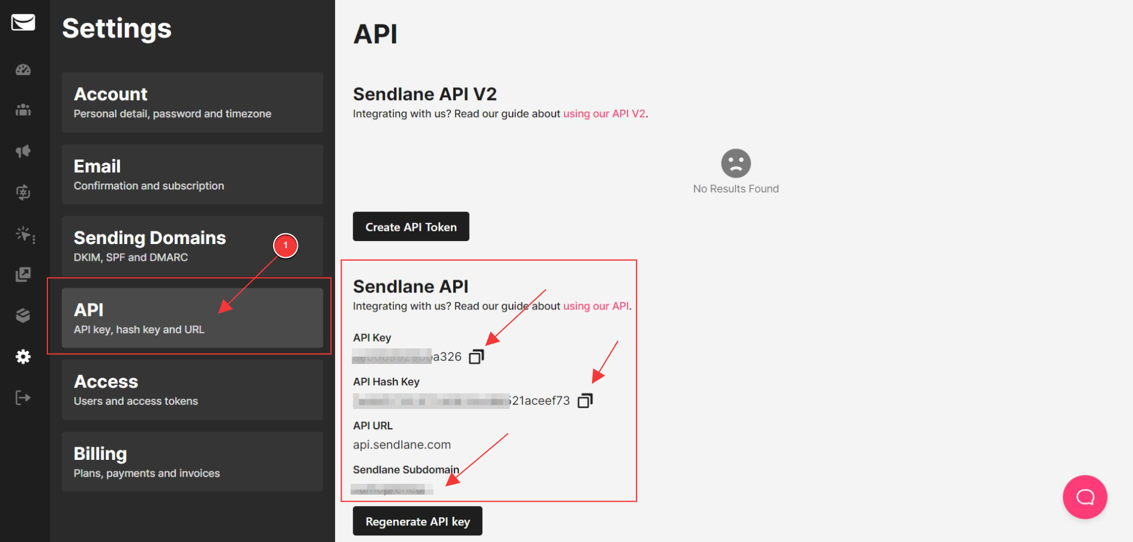The width and height of the screenshot is (1133, 542).
Task: Select the API settings section
Action: pos(192,318)
